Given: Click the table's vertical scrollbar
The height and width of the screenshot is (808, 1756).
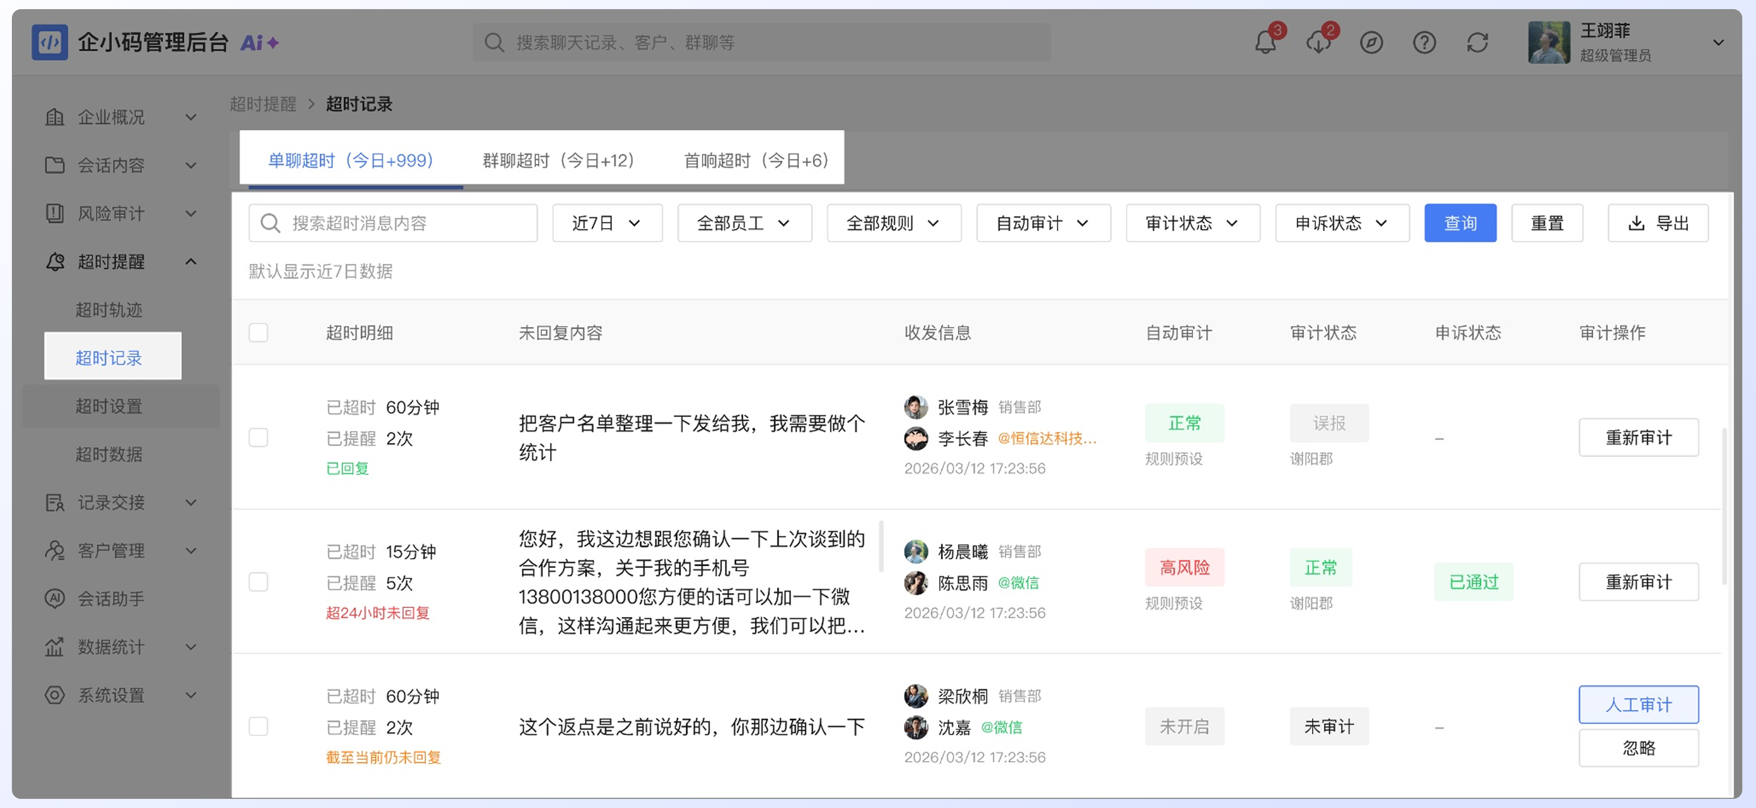Looking at the screenshot, I should point(1724,506).
